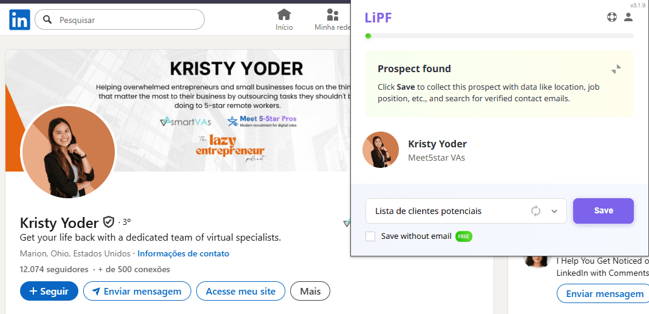Click the Seguir follow button

[49, 291]
